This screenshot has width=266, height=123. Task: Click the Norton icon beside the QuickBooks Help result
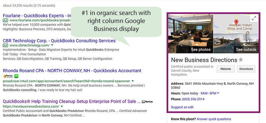point(147,102)
